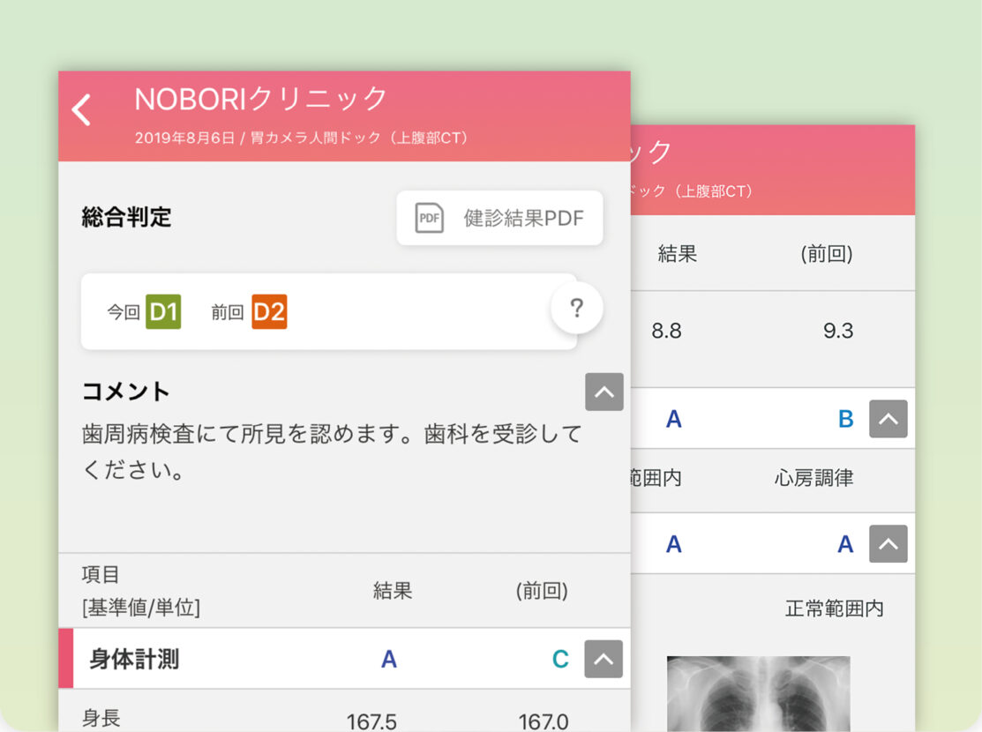Screen dimensions: 982x732
Task: Go back using the header arrow
Action: (81, 110)
